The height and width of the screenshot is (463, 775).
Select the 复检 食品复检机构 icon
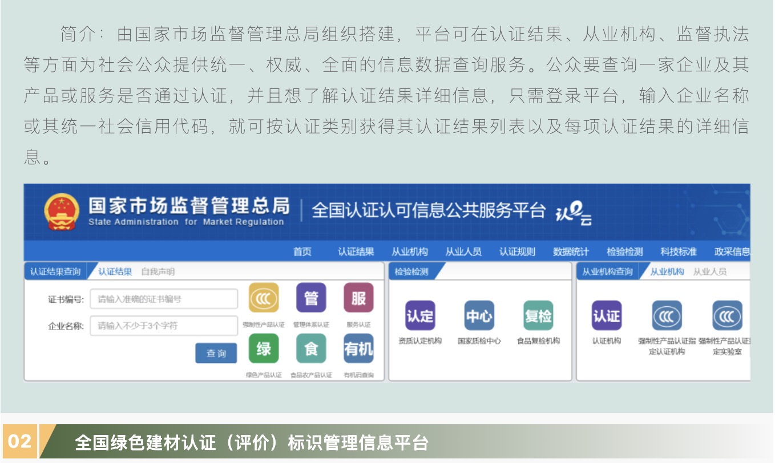[538, 316]
